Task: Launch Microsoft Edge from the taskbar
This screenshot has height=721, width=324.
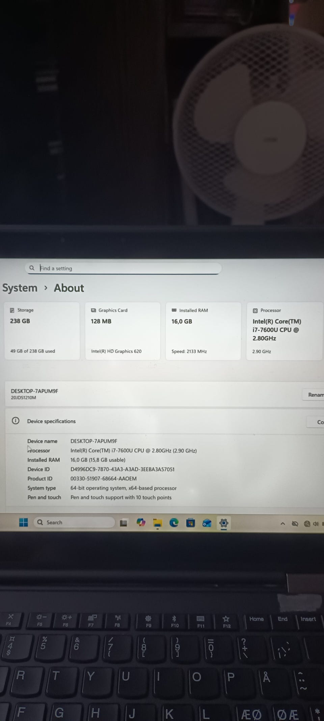Action: pyautogui.click(x=174, y=523)
